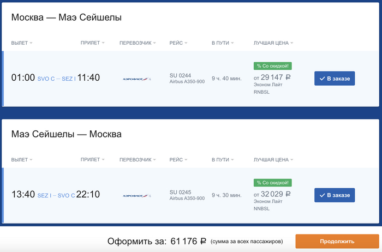Sort outbound flights by 'Вылет' column
The width and height of the screenshot is (382, 252).
point(22,43)
